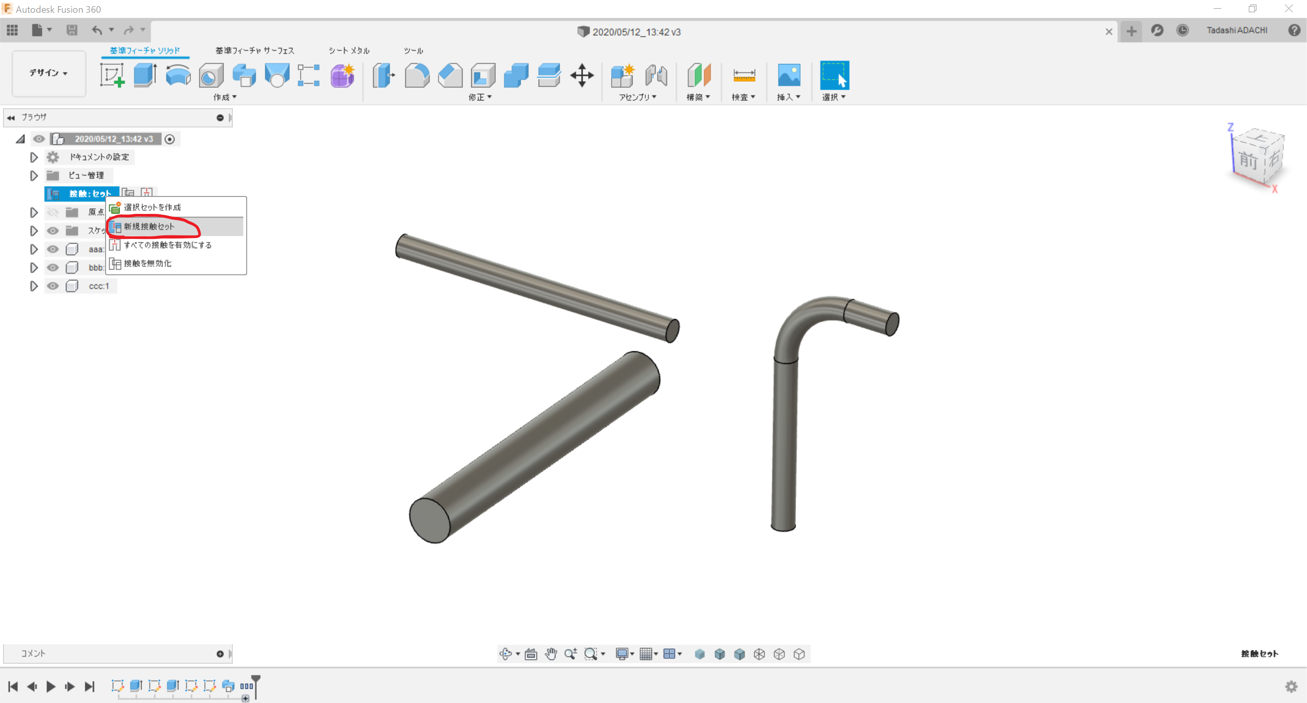Click the Rectangular Pattern tool icon

pos(309,76)
